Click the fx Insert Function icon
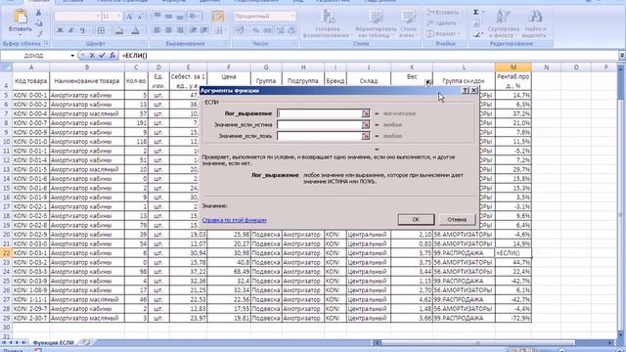626x352 pixels. pos(112,56)
